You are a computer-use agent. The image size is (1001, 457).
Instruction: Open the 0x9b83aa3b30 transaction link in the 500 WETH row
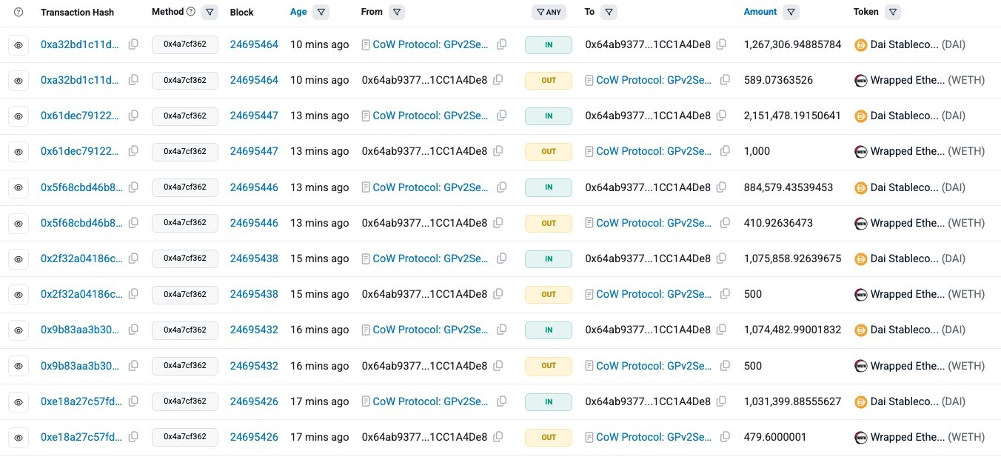[80, 366]
